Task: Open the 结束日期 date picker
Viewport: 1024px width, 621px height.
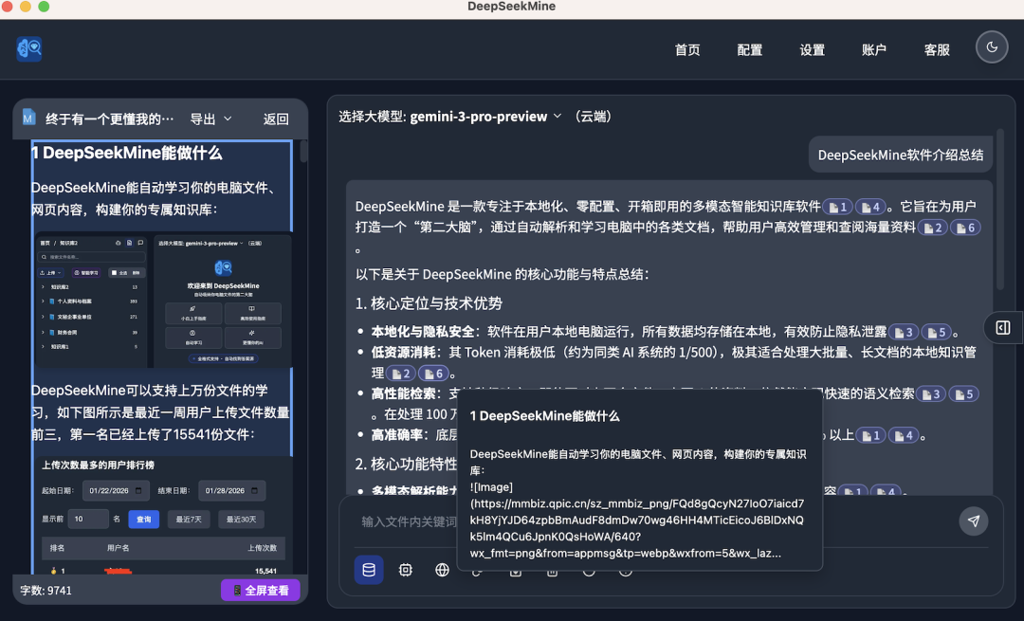Action: pyautogui.click(x=254, y=490)
